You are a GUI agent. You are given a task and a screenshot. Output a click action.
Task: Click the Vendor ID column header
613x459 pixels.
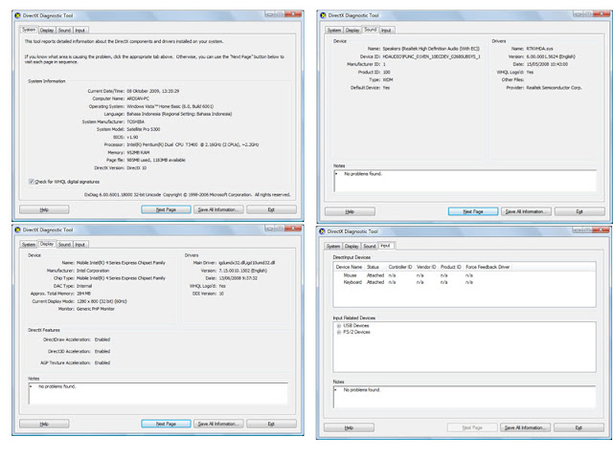[426, 267]
